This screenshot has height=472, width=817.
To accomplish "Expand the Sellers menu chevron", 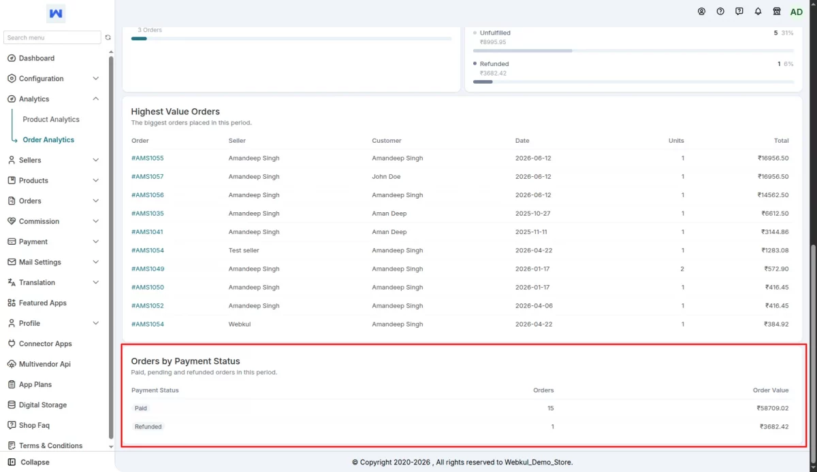I will coord(95,161).
